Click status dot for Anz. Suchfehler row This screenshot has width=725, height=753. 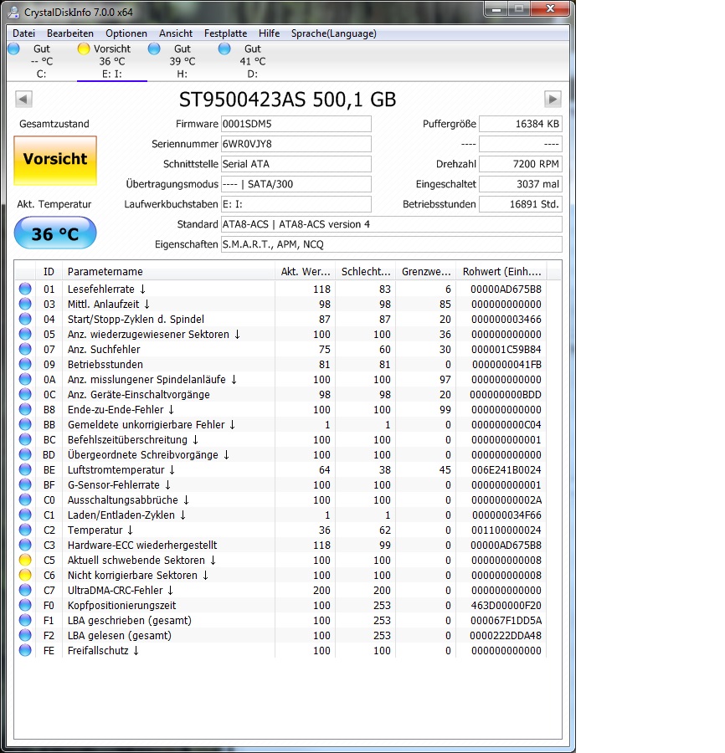coord(25,349)
